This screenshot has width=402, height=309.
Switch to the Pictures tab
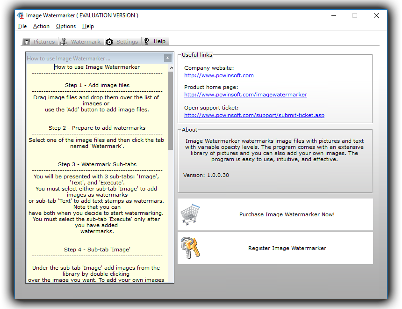point(39,42)
